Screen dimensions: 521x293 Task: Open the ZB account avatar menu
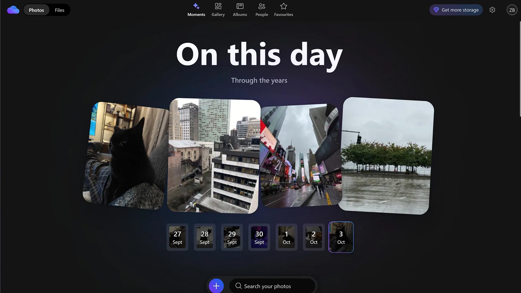pos(512,10)
